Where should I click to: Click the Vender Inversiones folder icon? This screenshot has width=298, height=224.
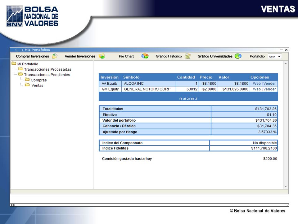[102, 56]
